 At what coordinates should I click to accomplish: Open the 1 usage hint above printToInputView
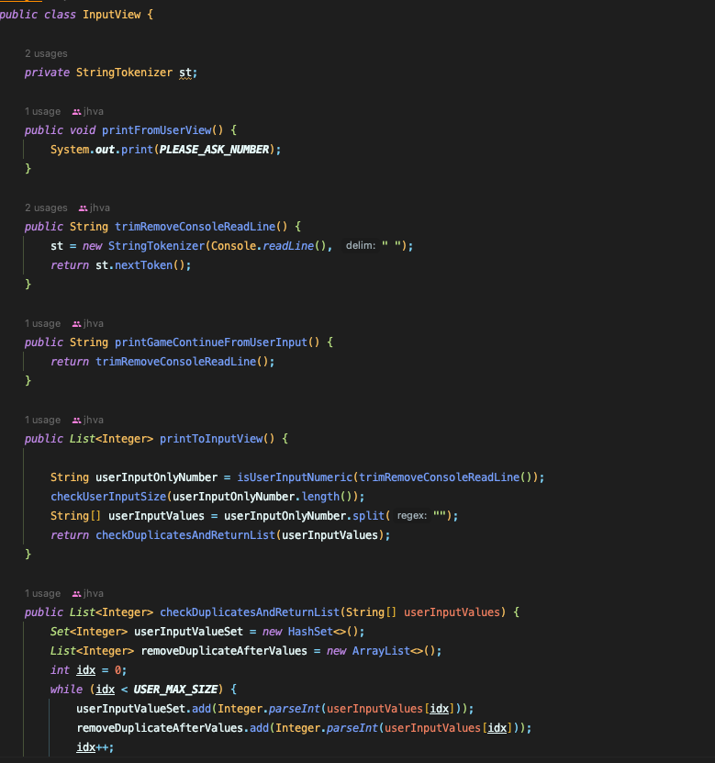43,420
